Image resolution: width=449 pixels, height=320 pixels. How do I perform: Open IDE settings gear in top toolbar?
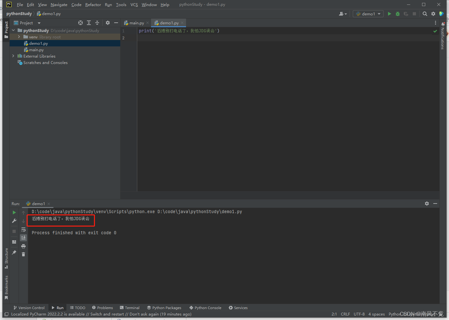point(433,14)
